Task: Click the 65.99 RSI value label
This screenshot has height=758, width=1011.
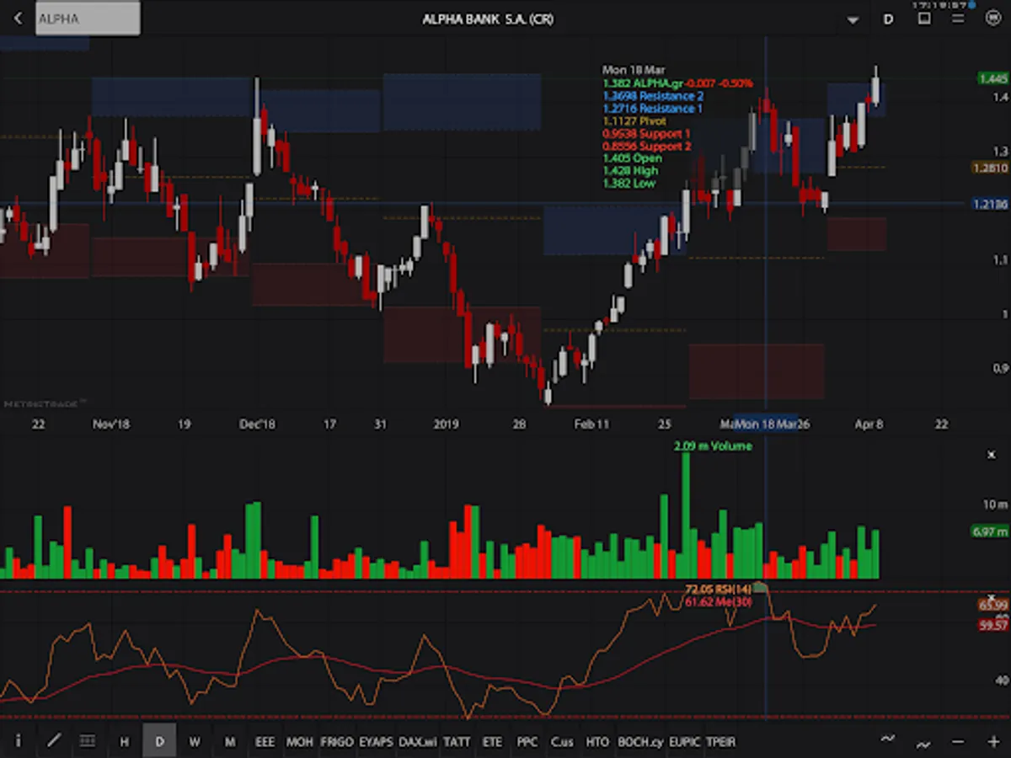Action: point(993,605)
